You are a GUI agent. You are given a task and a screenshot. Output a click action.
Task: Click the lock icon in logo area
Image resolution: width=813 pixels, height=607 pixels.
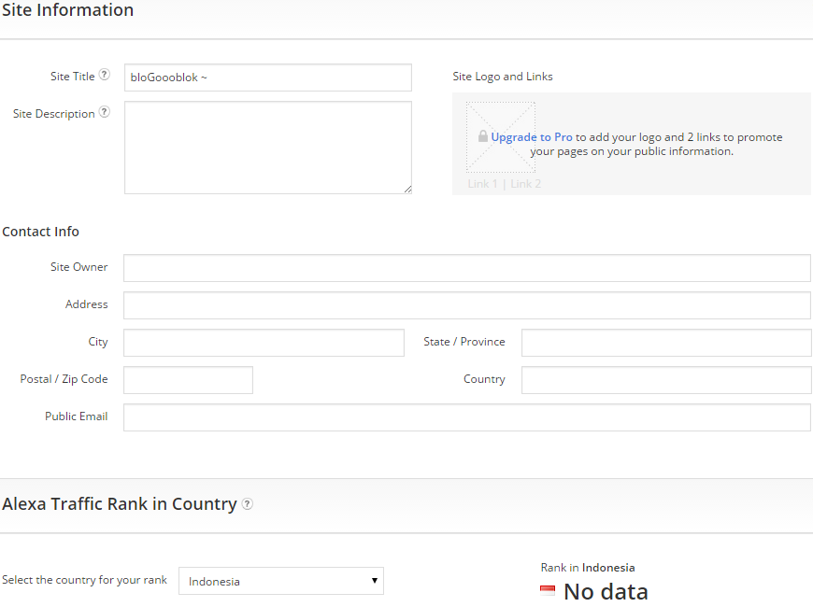tap(483, 136)
